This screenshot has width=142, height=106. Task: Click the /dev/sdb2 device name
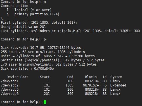click(x=10, y=85)
